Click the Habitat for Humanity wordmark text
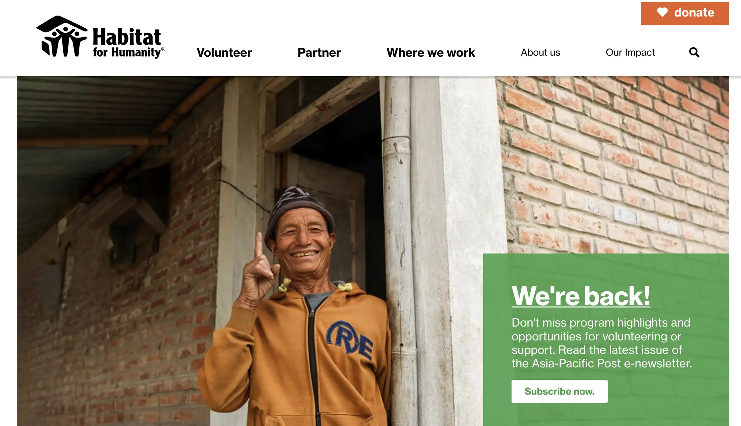 click(129, 43)
